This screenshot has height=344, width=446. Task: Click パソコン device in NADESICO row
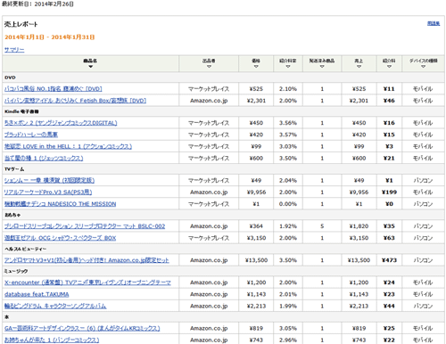[x=423, y=204]
